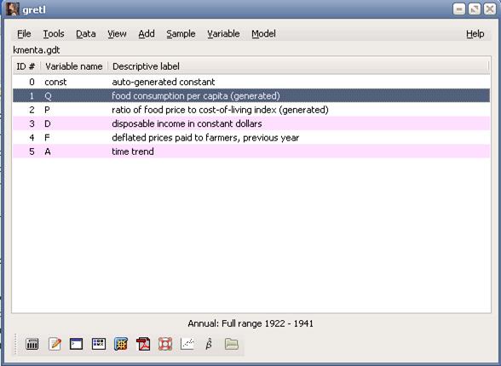Viewport: 501px width, 366px height.
Task: Click the gretl title bar application icon
Action: (x=12, y=9)
